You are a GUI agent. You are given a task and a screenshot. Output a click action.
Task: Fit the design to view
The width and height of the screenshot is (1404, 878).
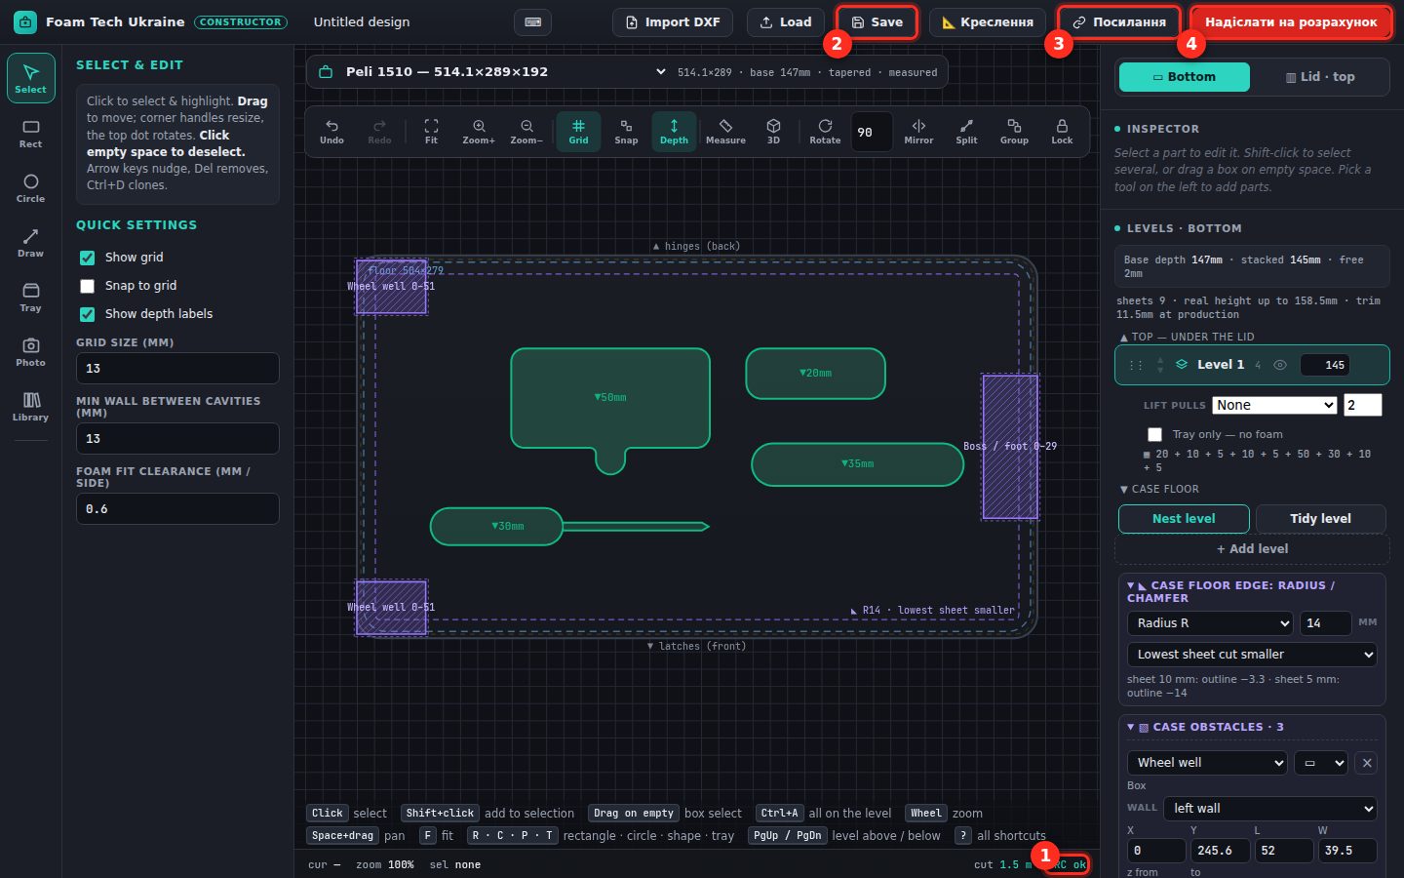431,132
